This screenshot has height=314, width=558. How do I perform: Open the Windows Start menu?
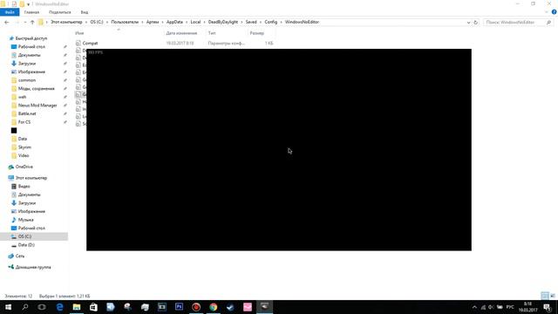pos(8,307)
